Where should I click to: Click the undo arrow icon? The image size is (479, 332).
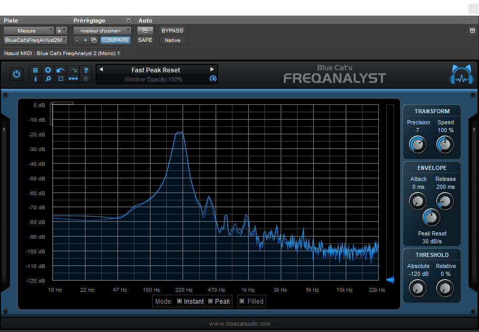pos(60,70)
